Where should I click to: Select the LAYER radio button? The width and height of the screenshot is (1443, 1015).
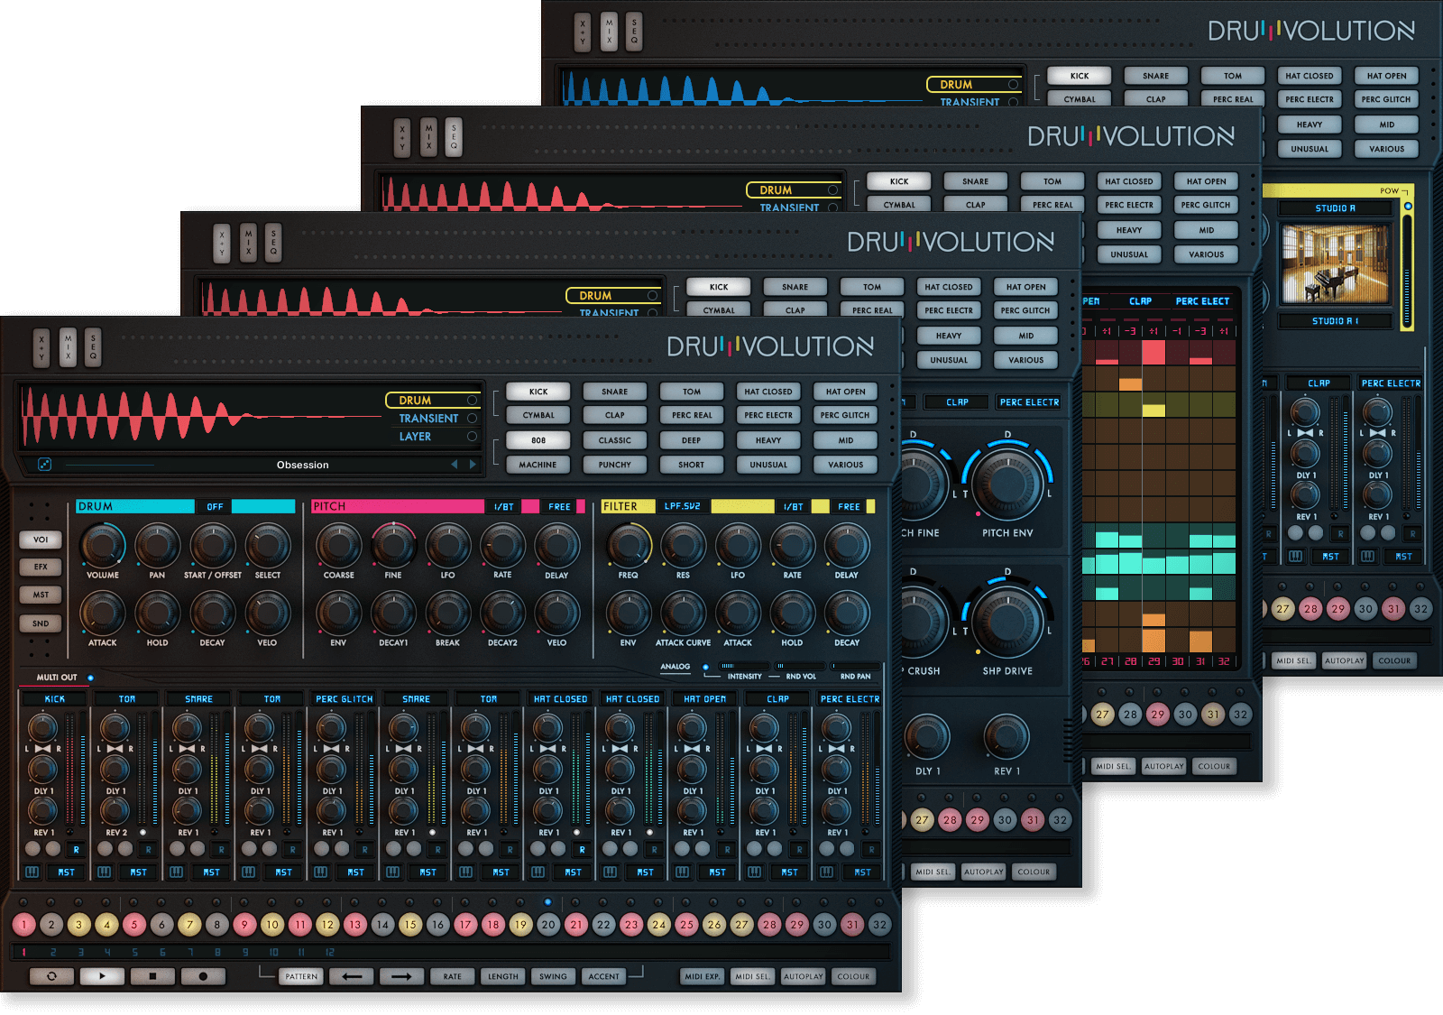[472, 437]
